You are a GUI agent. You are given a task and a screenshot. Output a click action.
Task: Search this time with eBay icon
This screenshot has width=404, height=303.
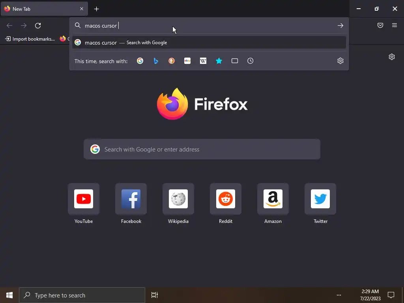click(x=187, y=61)
